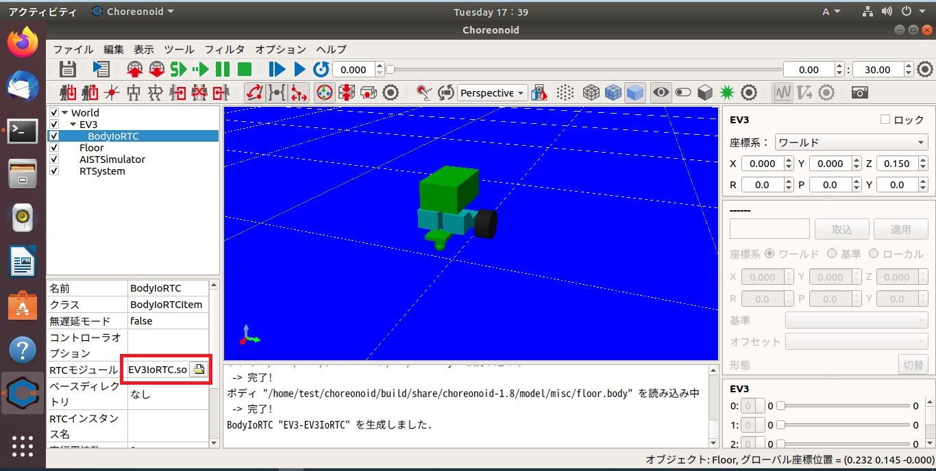Toggle the circular converging-arrows icon
Viewport: 936px width, 471px height.
tap(325, 92)
